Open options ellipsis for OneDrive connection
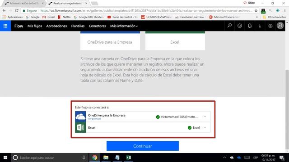The image size is (289, 162). (x=204, y=117)
